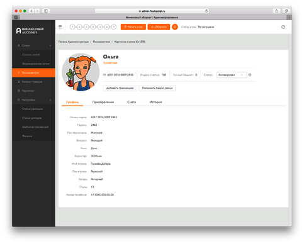
Task: Collapse the 'Настройки' section chevron
Action: pyautogui.click(x=50, y=100)
